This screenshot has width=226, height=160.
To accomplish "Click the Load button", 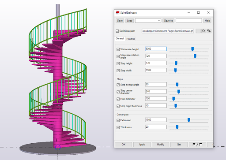I will coord(130,21).
